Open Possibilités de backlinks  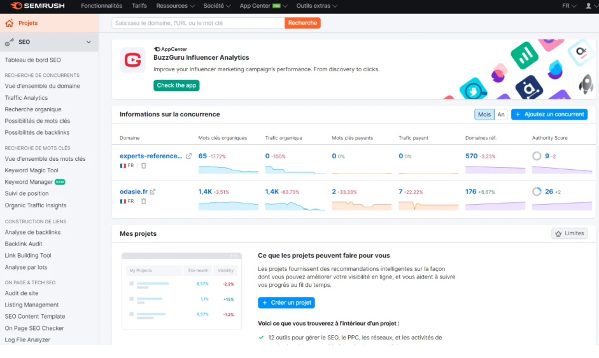tap(37, 132)
